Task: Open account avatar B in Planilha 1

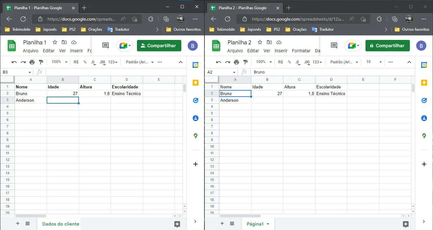Action: tap(193, 46)
